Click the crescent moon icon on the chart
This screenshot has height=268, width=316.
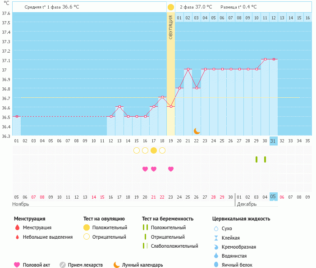(197, 131)
